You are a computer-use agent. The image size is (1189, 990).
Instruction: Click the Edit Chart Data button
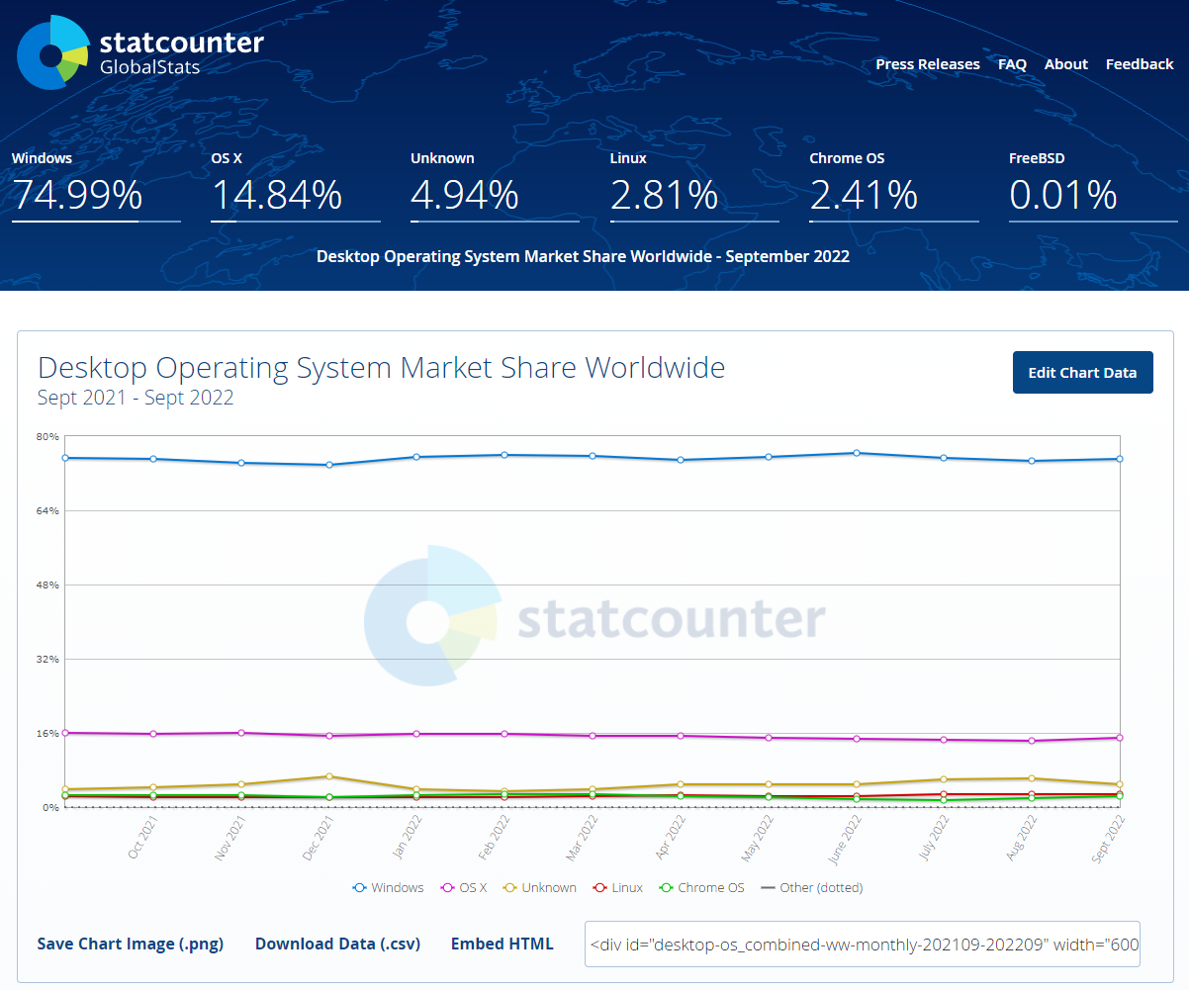1082,373
